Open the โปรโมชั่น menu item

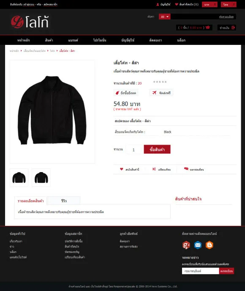(100, 40)
